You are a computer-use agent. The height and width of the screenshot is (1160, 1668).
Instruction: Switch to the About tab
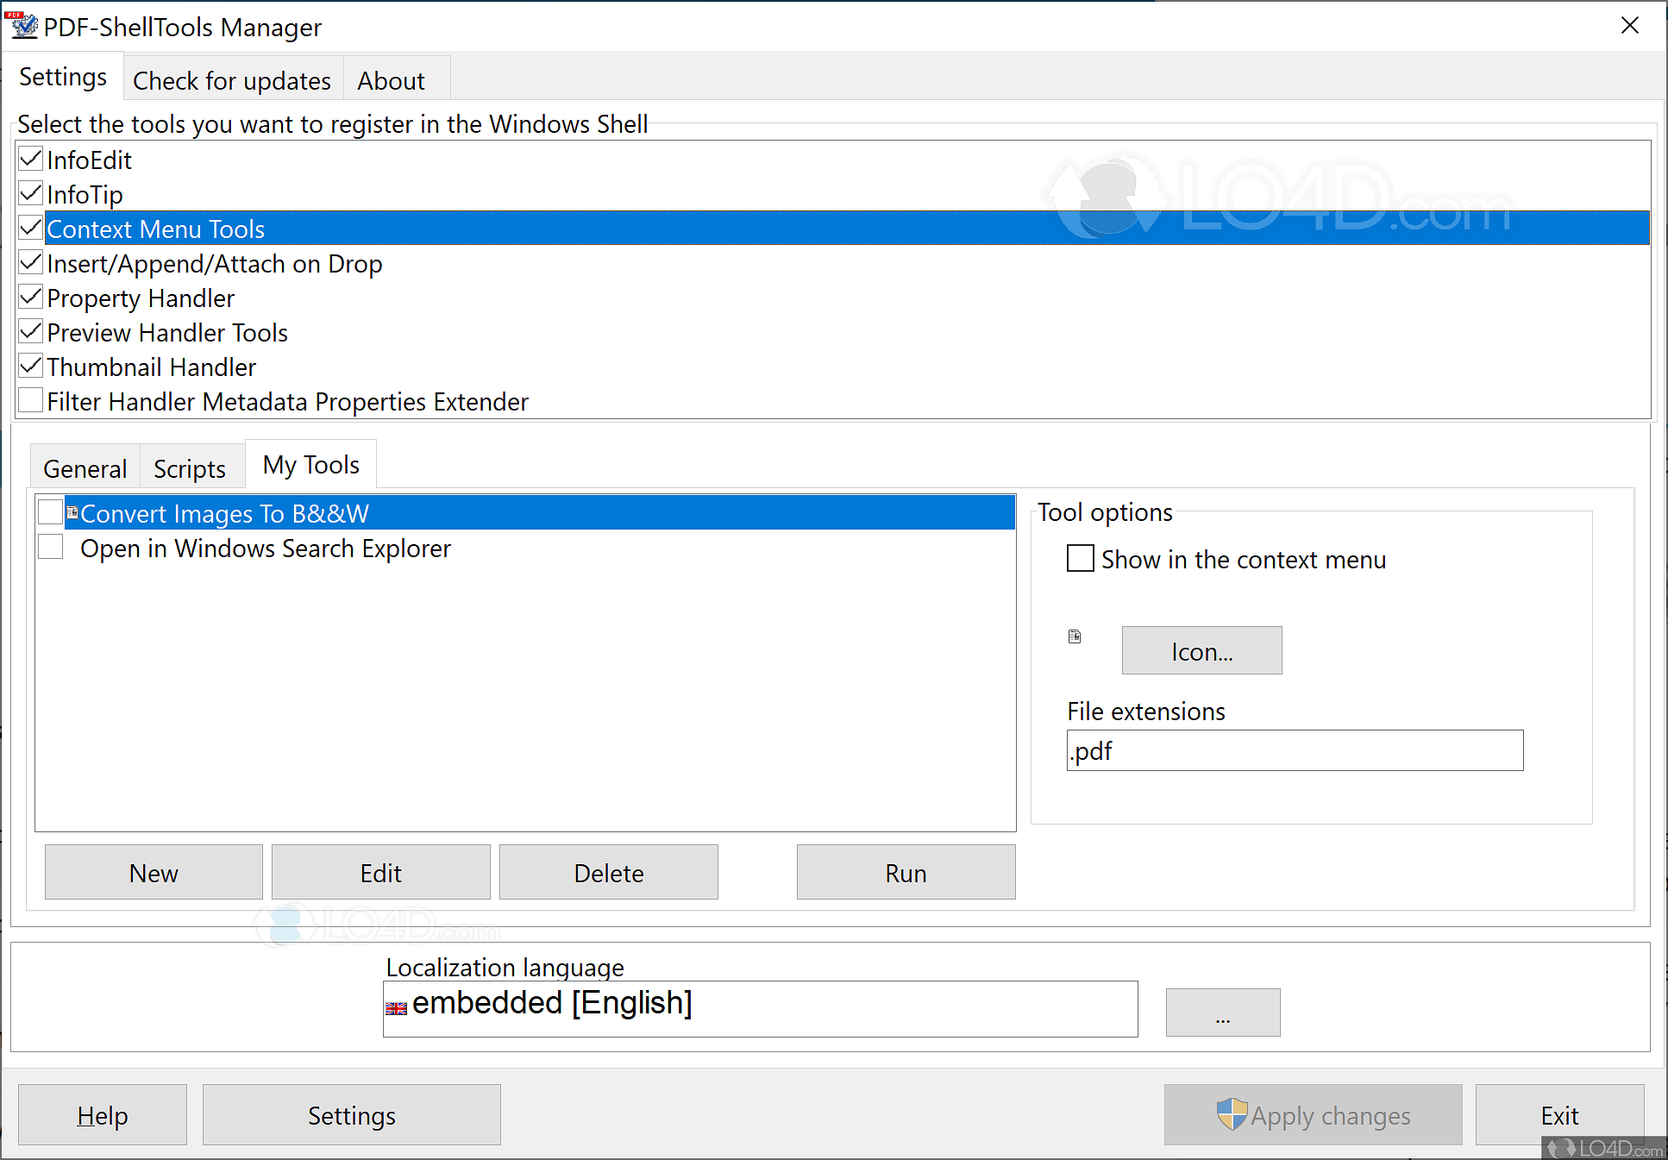[392, 79]
